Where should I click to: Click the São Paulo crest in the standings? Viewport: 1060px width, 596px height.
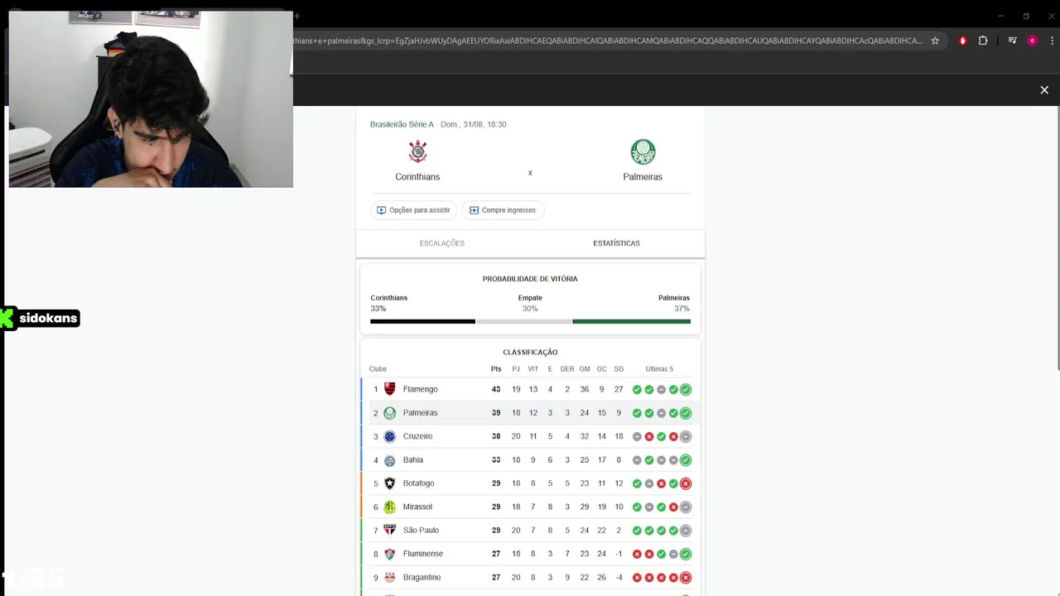click(390, 531)
